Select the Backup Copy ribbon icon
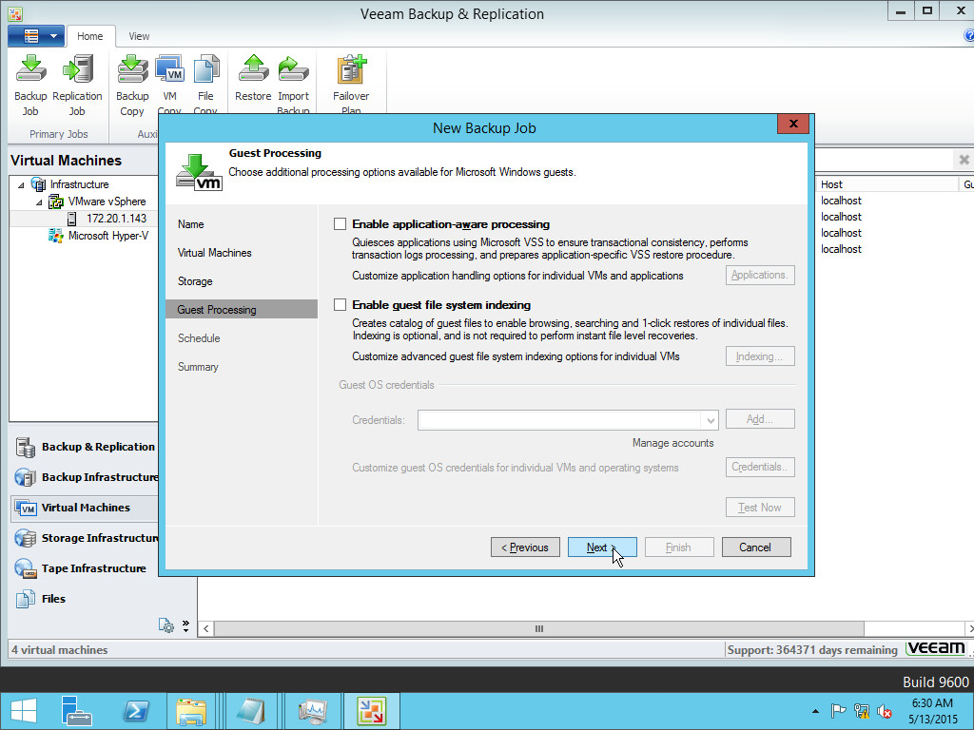The height and width of the screenshot is (730, 974). (x=132, y=85)
